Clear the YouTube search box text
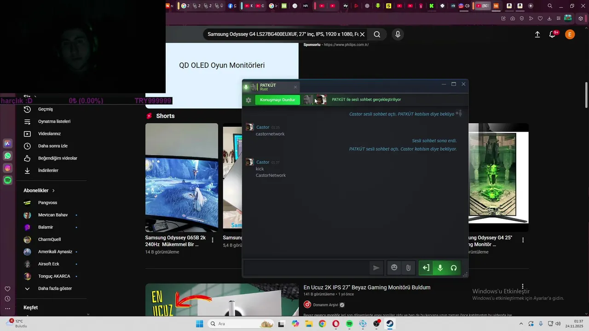 (362, 34)
